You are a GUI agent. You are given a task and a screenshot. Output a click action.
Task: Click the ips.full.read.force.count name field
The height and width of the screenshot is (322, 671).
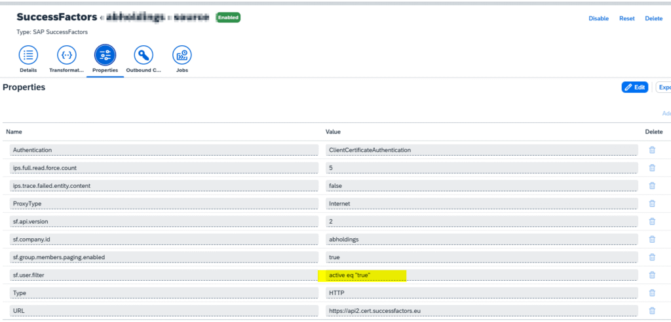[164, 168]
